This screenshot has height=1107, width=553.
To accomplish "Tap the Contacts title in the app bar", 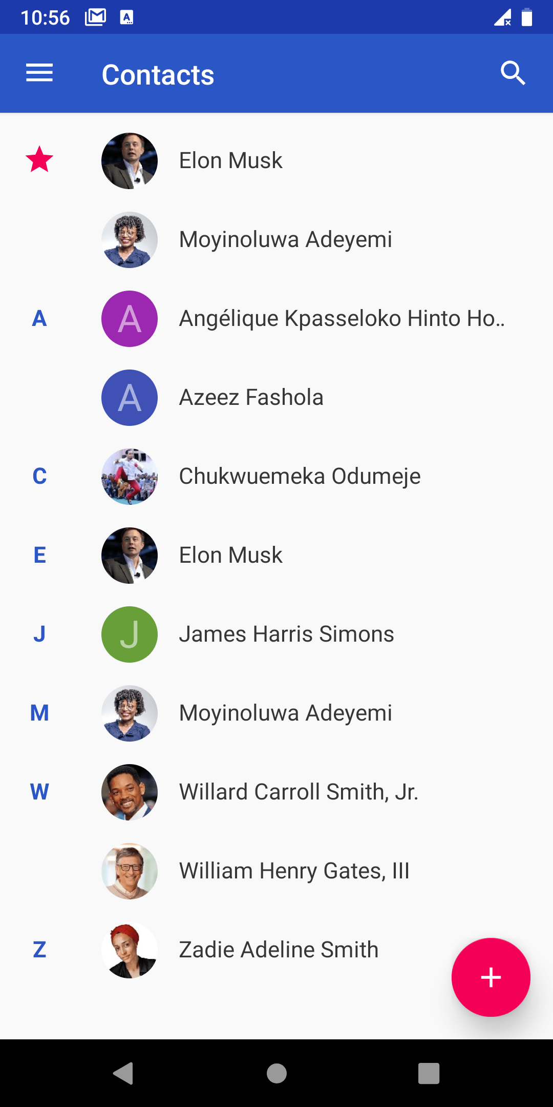I will click(158, 75).
